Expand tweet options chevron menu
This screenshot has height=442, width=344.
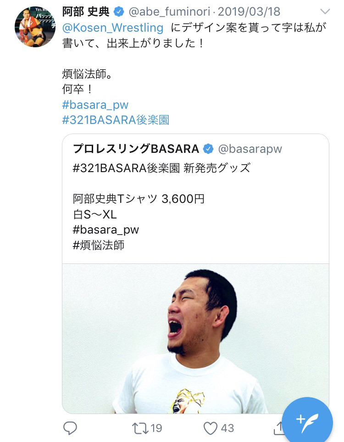tap(325, 11)
